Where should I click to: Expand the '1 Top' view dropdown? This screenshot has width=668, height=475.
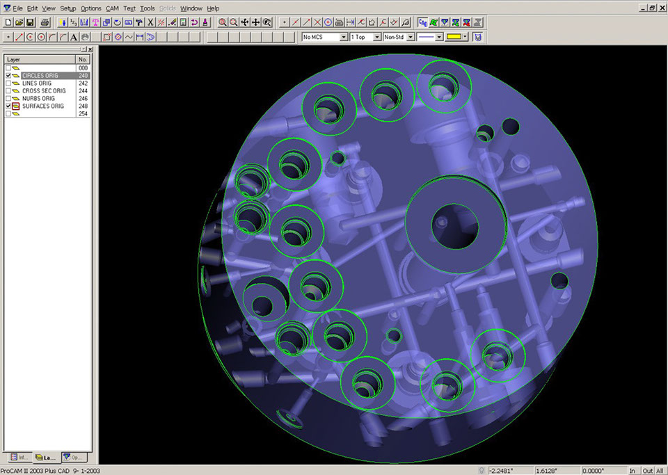pos(365,37)
